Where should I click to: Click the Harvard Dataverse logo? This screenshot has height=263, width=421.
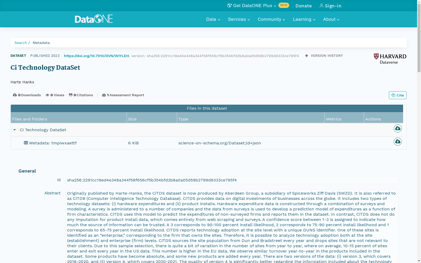tap(390, 59)
